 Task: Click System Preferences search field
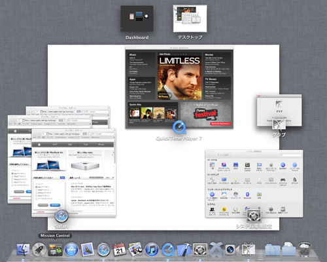click(291, 155)
